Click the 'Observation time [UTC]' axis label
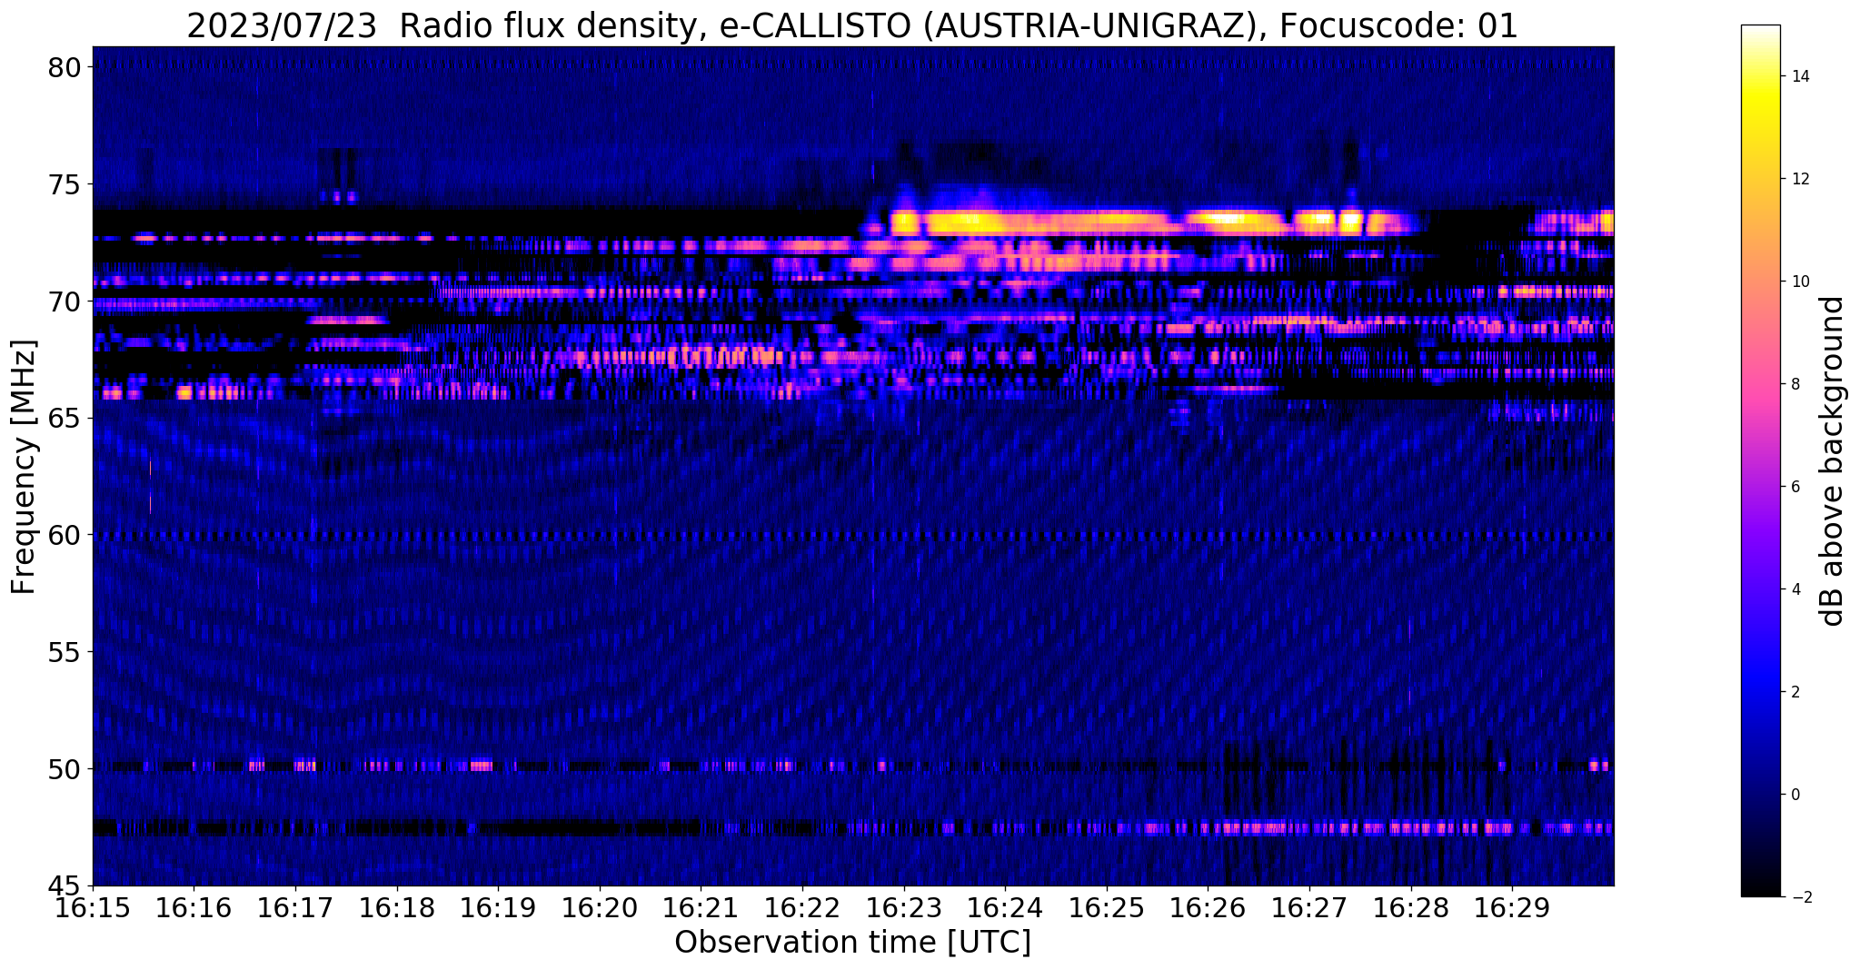The width and height of the screenshot is (1860, 969). click(852, 943)
